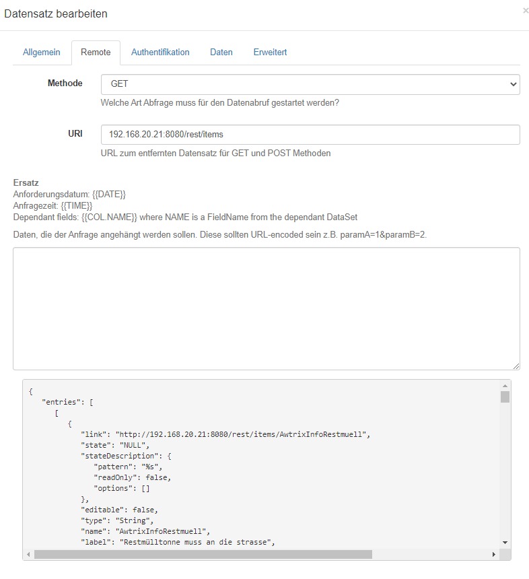This screenshot has width=529, height=579.
Task: Click the URI help text about GET and POST
Action: pyautogui.click(x=215, y=154)
